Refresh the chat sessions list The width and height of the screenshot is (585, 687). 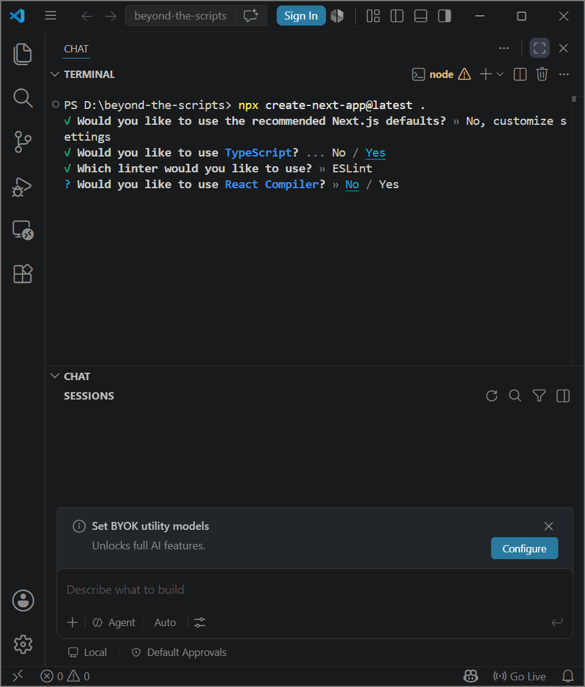[x=492, y=396]
